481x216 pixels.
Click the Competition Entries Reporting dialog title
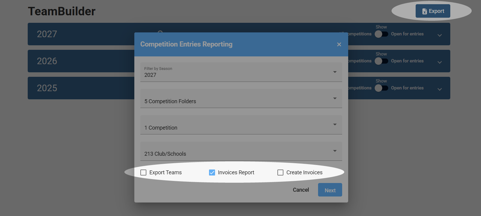pos(186,44)
